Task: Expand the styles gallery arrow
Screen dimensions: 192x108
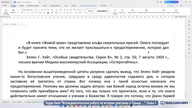Action: click(x=109, y=13)
